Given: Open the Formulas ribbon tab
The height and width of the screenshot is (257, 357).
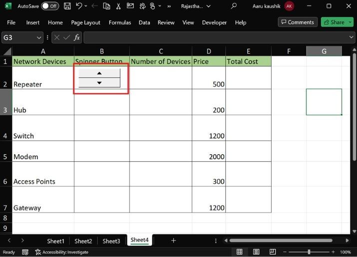Looking at the screenshot, I should (x=120, y=22).
